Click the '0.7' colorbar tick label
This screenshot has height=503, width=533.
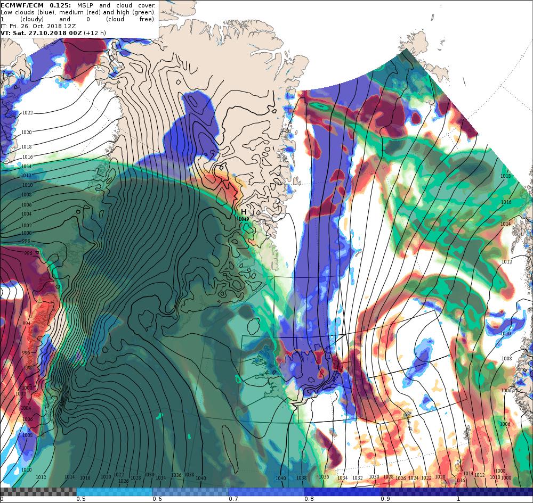pyautogui.click(x=233, y=499)
